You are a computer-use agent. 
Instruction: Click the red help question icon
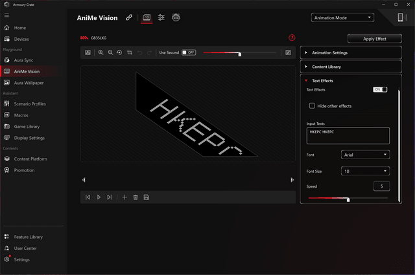pyautogui.click(x=292, y=38)
